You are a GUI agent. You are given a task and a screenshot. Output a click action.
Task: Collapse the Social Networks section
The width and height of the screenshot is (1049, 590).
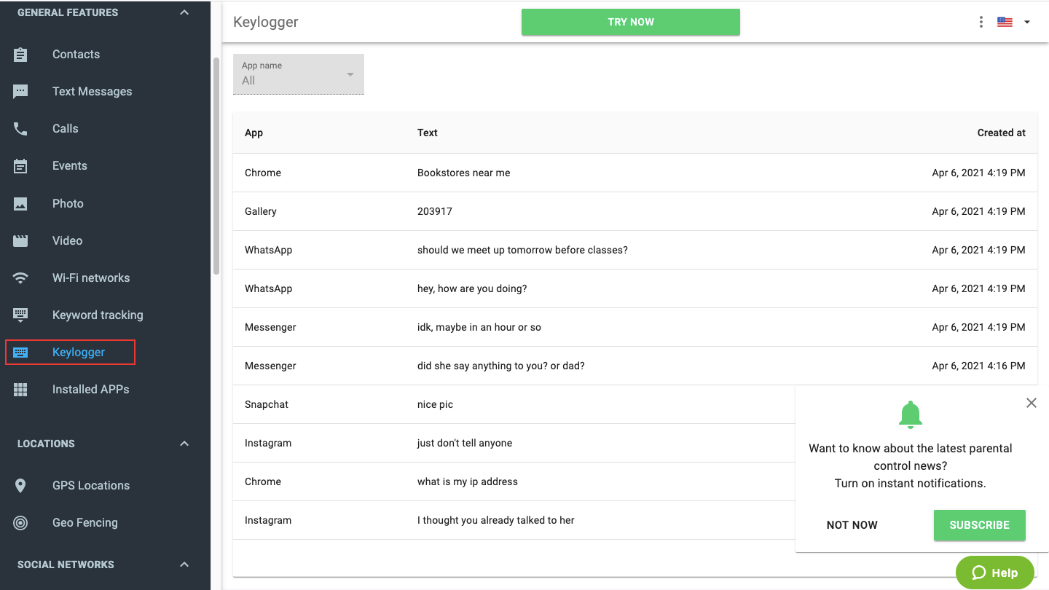click(x=184, y=565)
